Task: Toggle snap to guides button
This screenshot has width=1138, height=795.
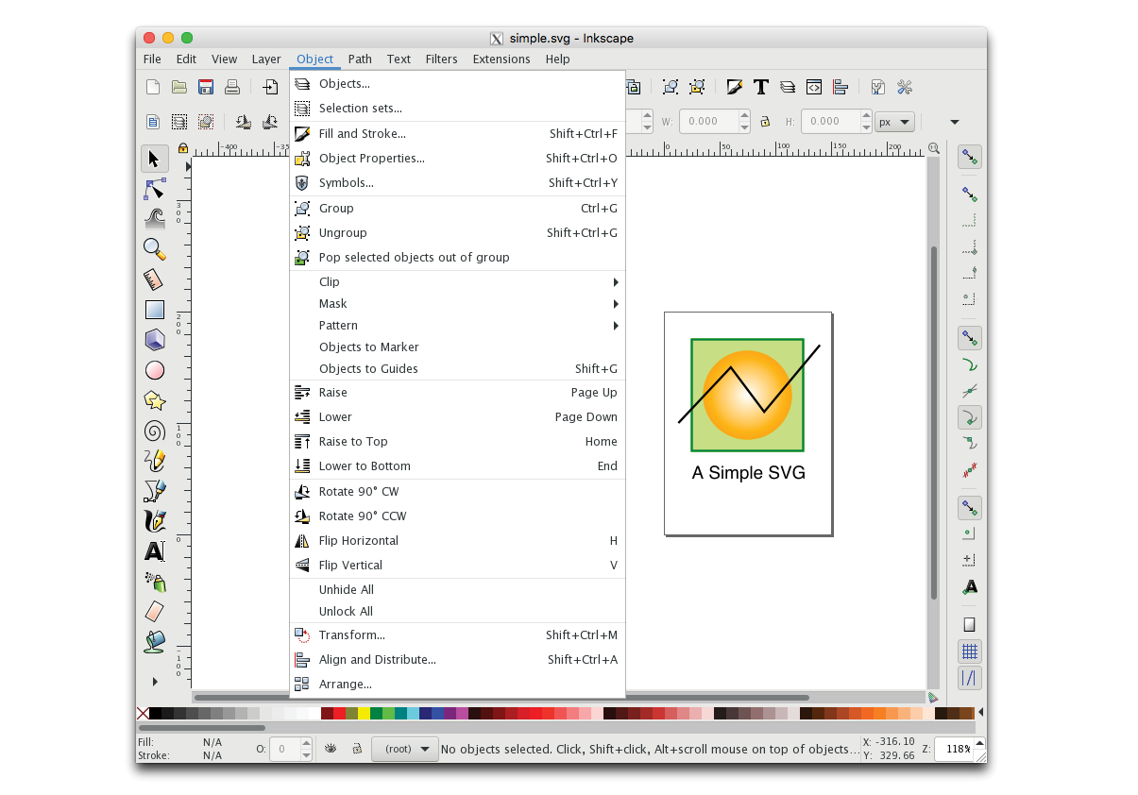Action: click(969, 678)
